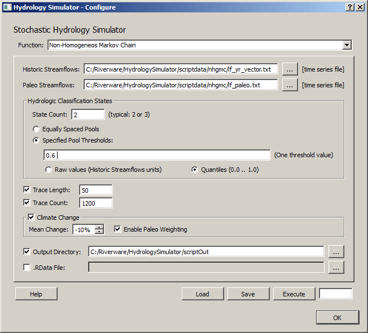Click the Help button
Screen dimensions: 368x333
[x=36, y=294]
